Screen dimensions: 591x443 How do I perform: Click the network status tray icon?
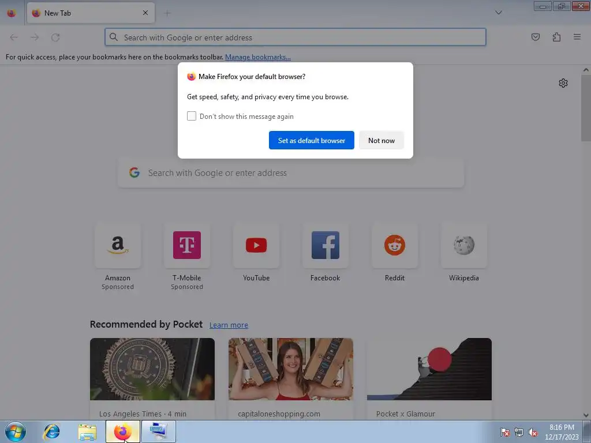[x=519, y=432]
